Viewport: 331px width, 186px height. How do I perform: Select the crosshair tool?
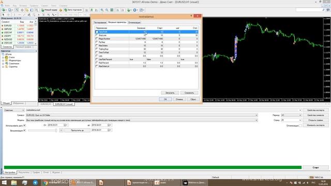coord(8,14)
